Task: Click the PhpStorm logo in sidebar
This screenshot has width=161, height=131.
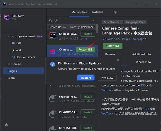Action: coord(7,17)
